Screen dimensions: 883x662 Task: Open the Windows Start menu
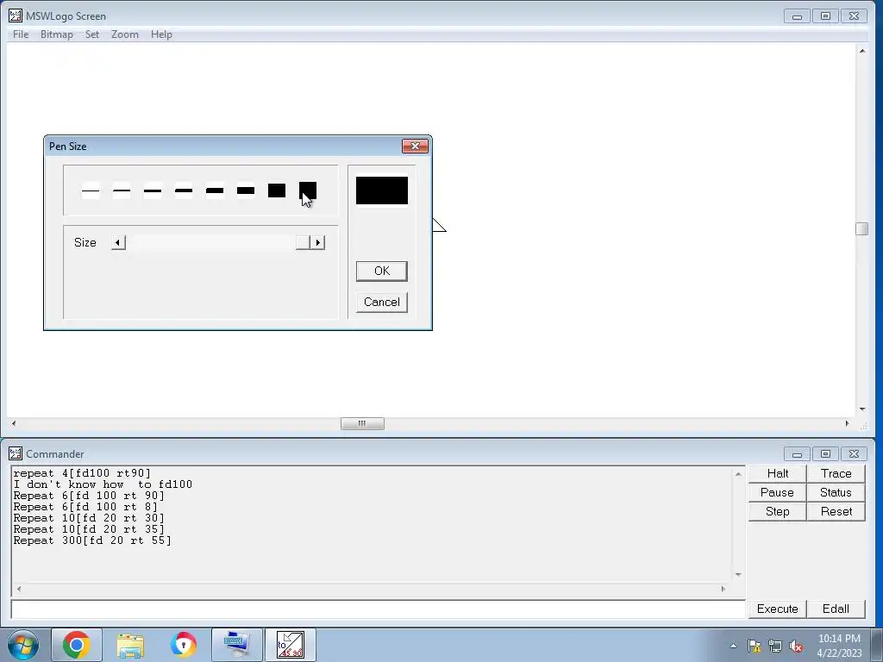pyautogui.click(x=23, y=645)
